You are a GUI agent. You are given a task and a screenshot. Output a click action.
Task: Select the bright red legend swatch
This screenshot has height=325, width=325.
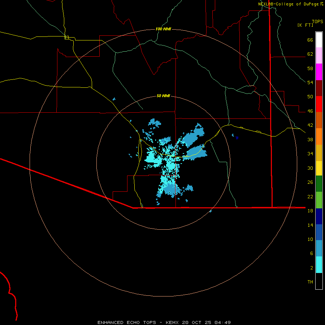pyautogui.click(x=319, y=104)
